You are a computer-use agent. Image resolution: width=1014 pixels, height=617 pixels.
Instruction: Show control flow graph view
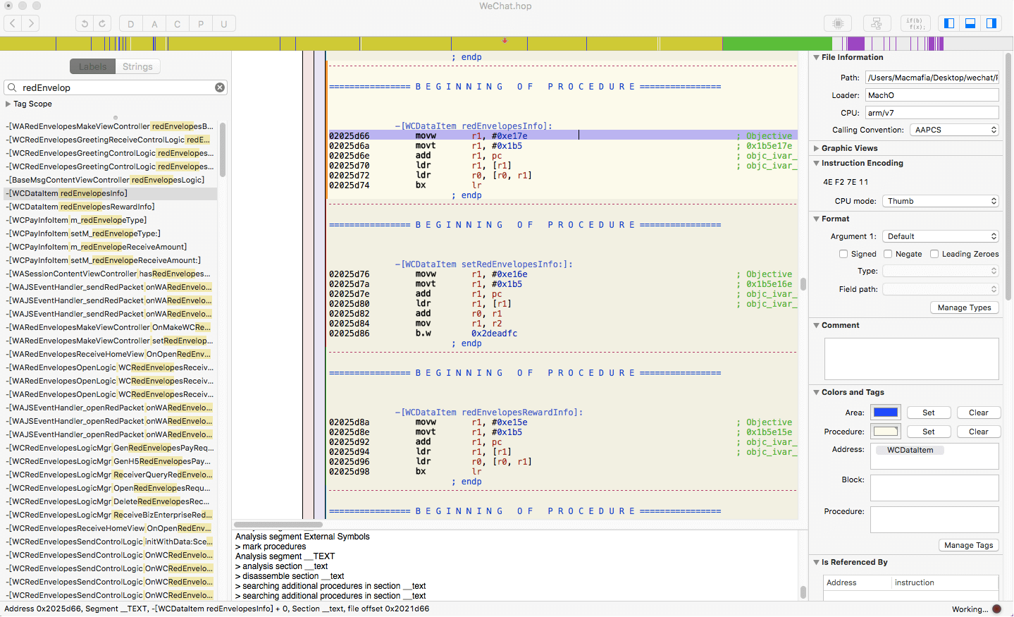[877, 23]
